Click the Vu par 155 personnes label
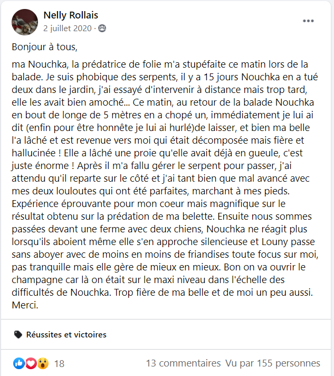The width and height of the screenshot is (334, 376). 272,363
